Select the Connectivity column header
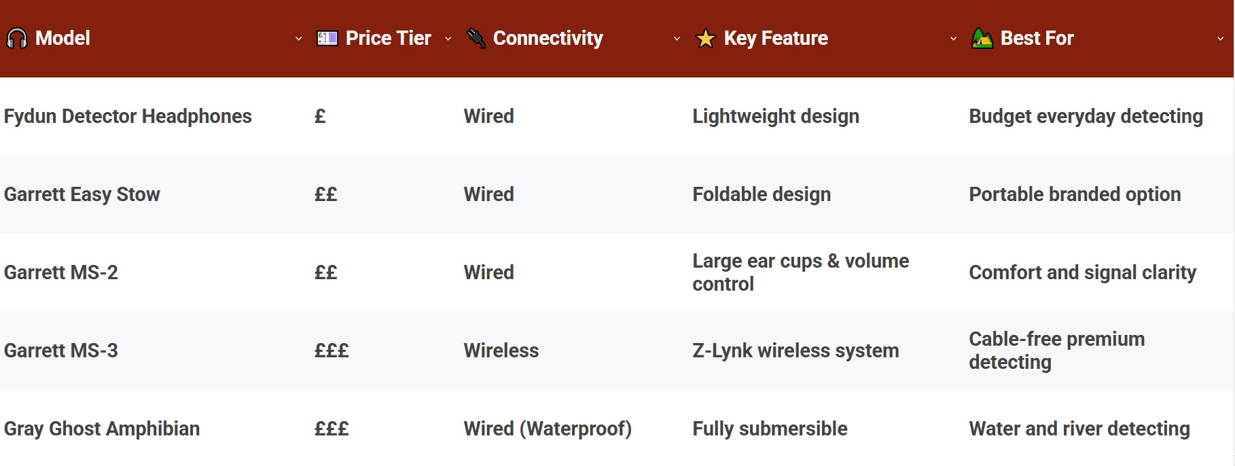Image resolution: width=1235 pixels, height=466 pixels. click(x=547, y=38)
